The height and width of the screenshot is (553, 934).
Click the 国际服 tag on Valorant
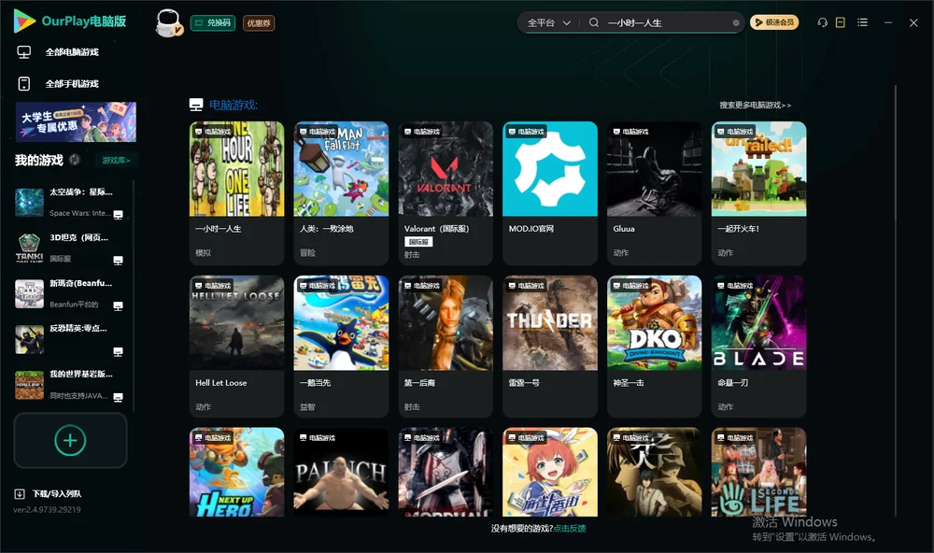pos(418,241)
